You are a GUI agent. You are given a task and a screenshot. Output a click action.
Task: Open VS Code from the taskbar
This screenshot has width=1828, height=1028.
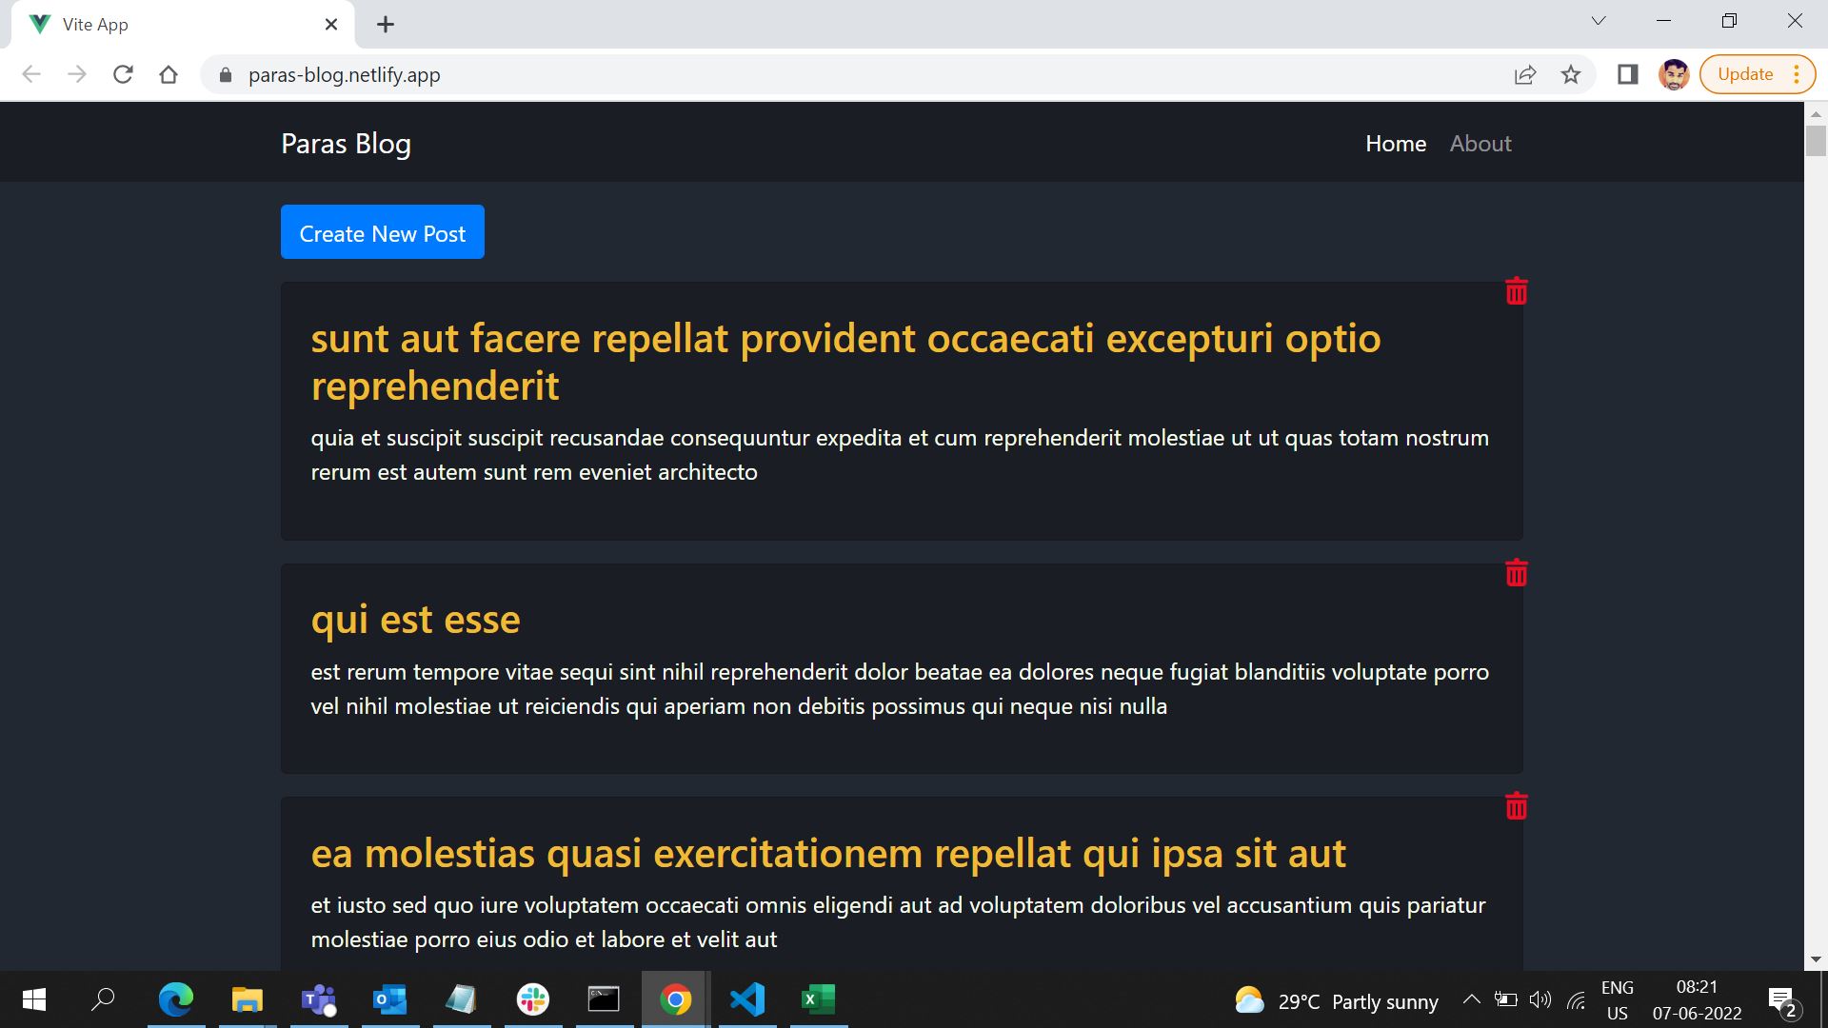747,999
